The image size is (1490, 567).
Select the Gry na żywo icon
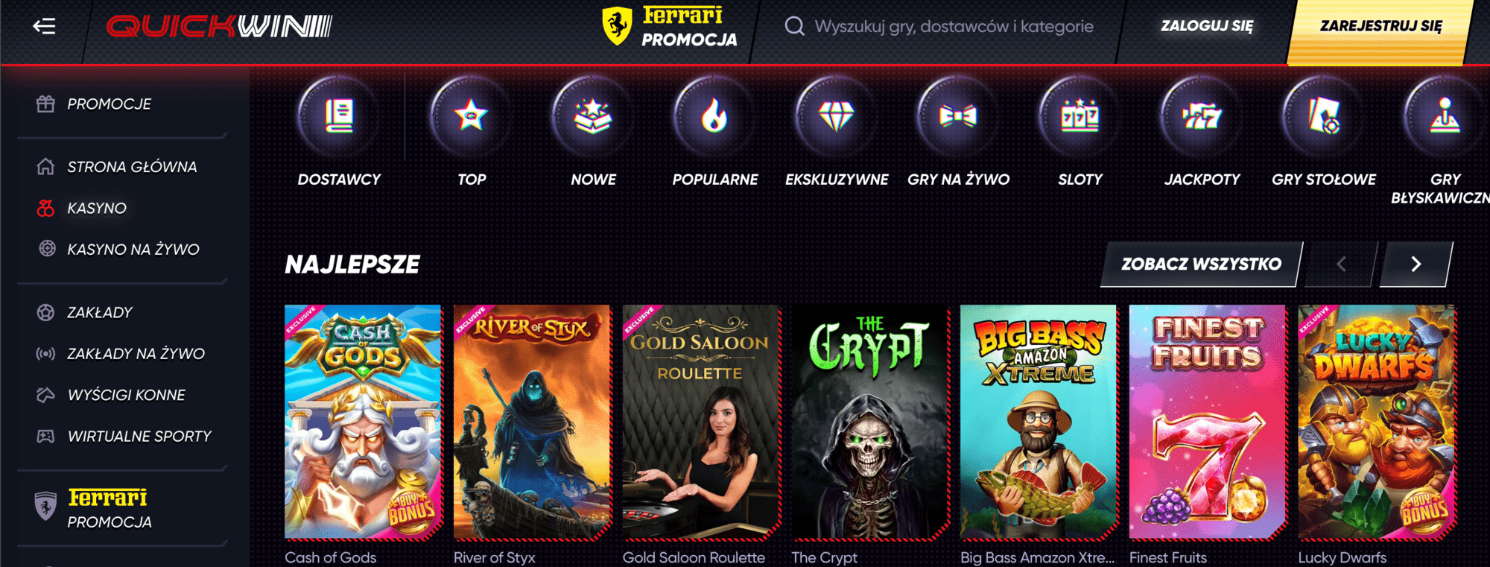point(958,116)
